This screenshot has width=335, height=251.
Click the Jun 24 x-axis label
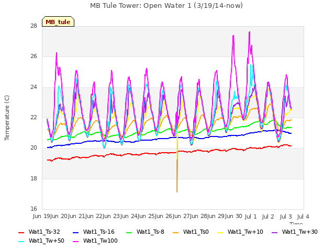coord(129,216)
